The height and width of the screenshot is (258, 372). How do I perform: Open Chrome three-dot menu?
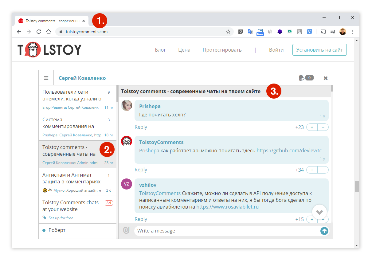[x=353, y=32]
